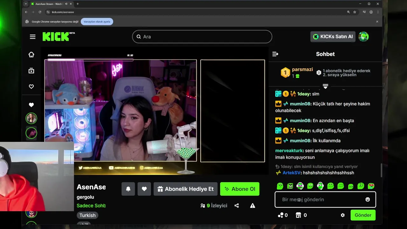Viewport: 407px width, 229px height.
Task: Click the AsenAsee channel name
Action: tap(91, 187)
